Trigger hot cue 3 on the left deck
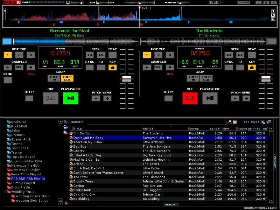Viewport: 280px width, 210px height. [x=31, y=55]
